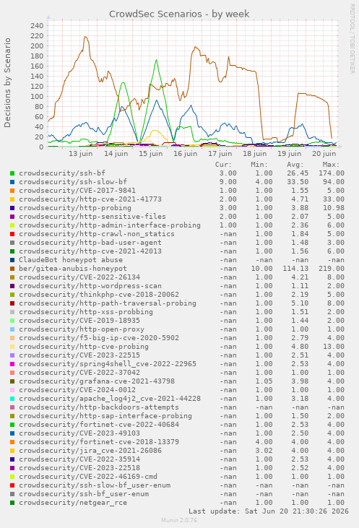Click the 174.00 max value for ssh-bf
The image size is (359, 528).
point(332,173)
